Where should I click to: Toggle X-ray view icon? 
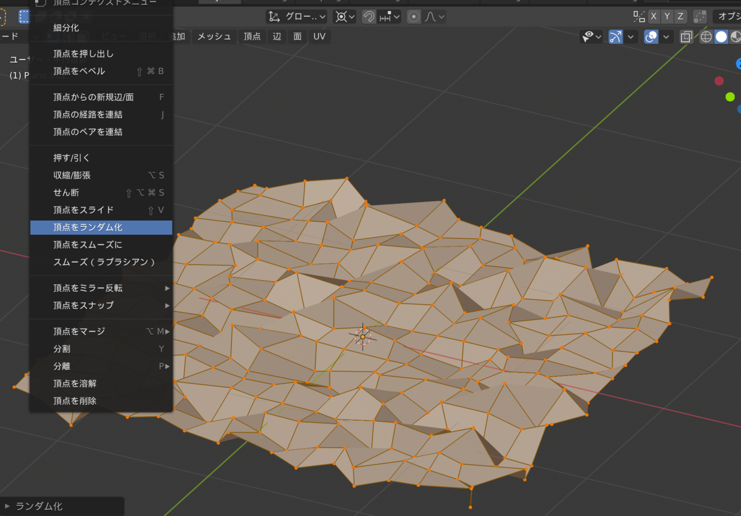(686, 37)
